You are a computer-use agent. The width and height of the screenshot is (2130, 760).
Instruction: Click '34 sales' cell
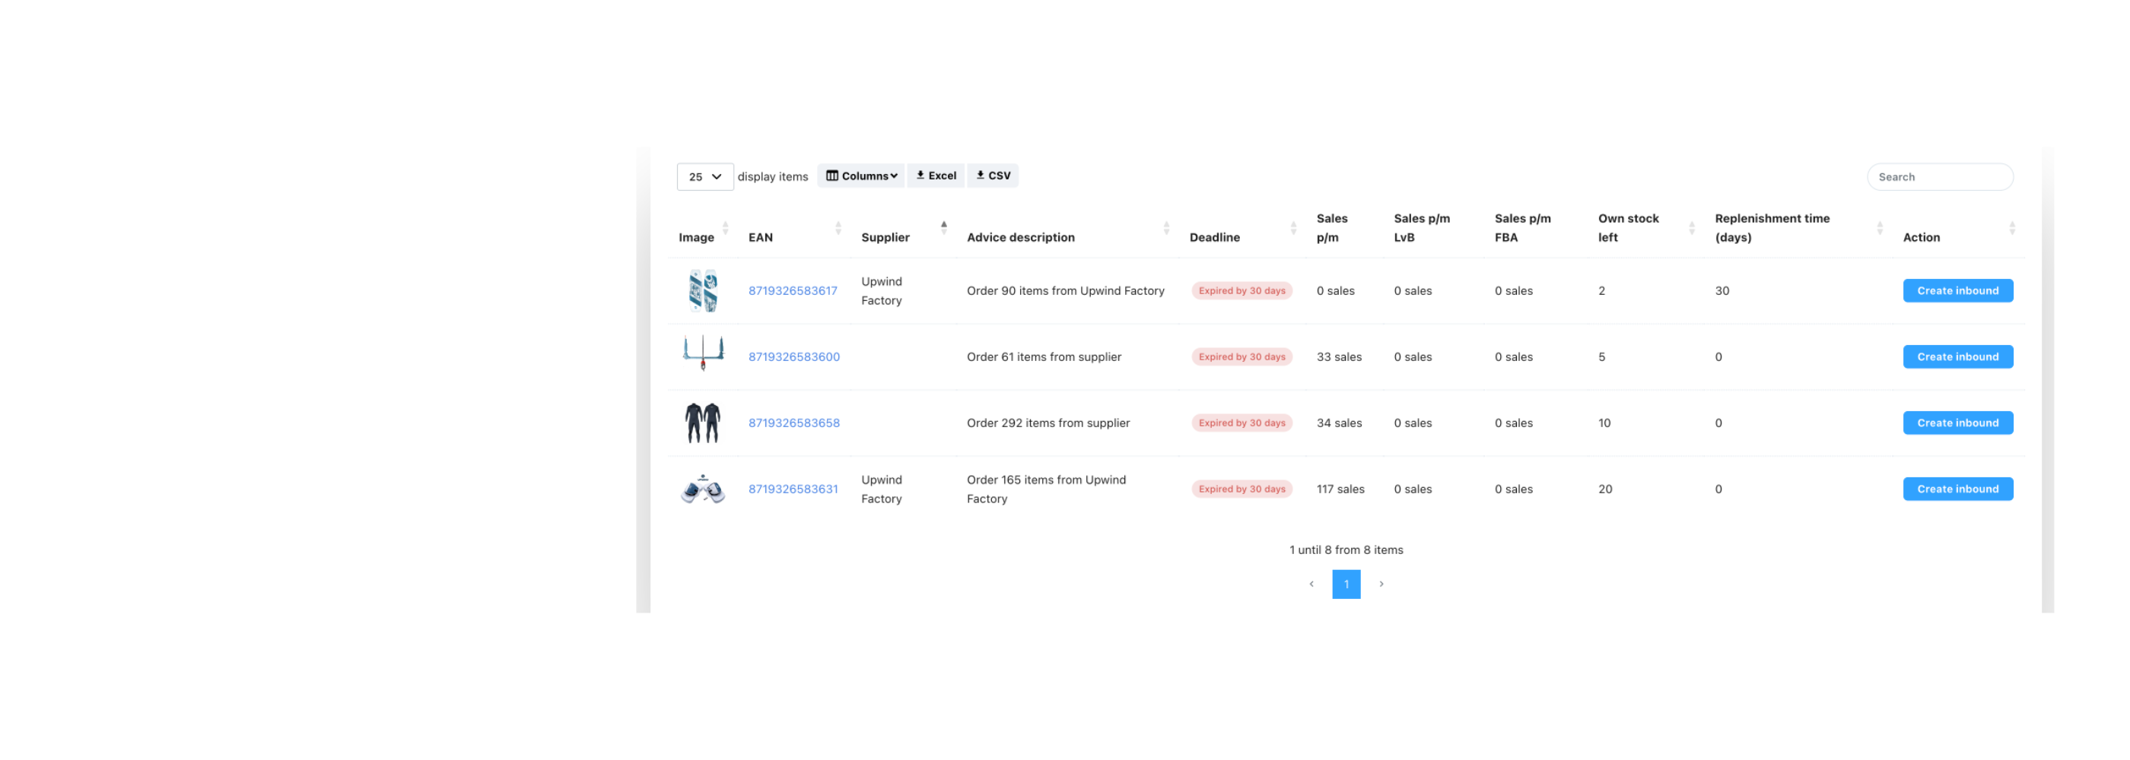[1339, 423]
